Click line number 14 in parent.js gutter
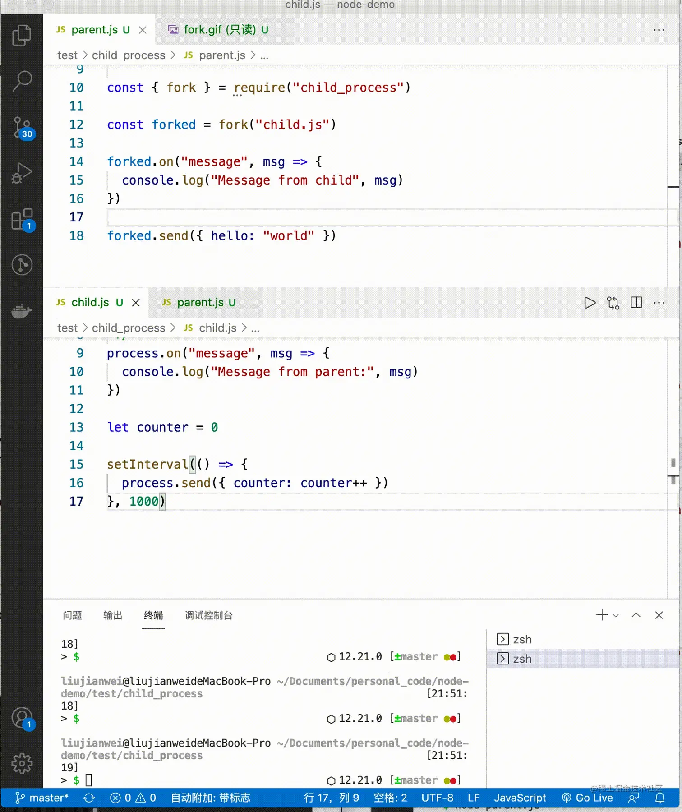Screen dimensions: 682x812 (76, 161)
